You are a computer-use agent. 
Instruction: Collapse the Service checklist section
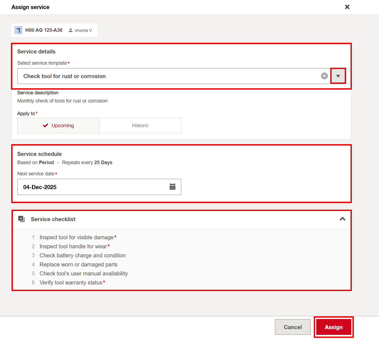342,219
